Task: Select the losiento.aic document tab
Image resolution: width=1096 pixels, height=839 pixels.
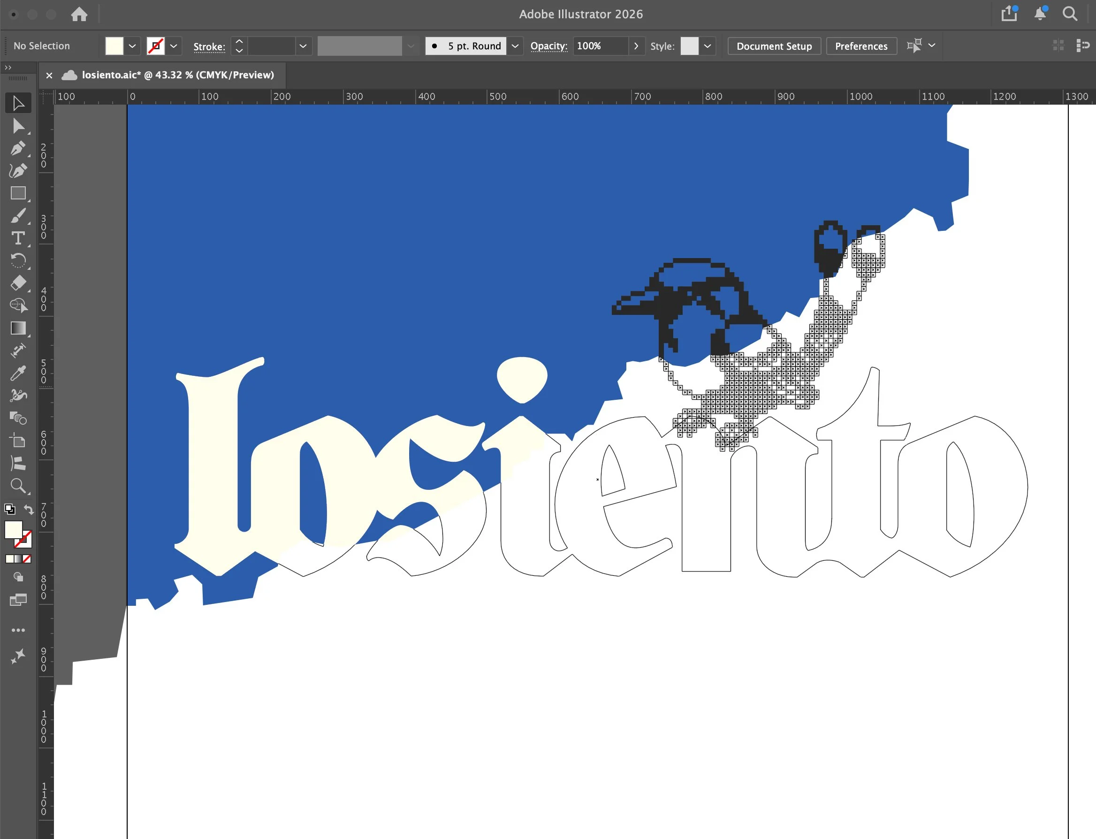Action: coord(178,75)
